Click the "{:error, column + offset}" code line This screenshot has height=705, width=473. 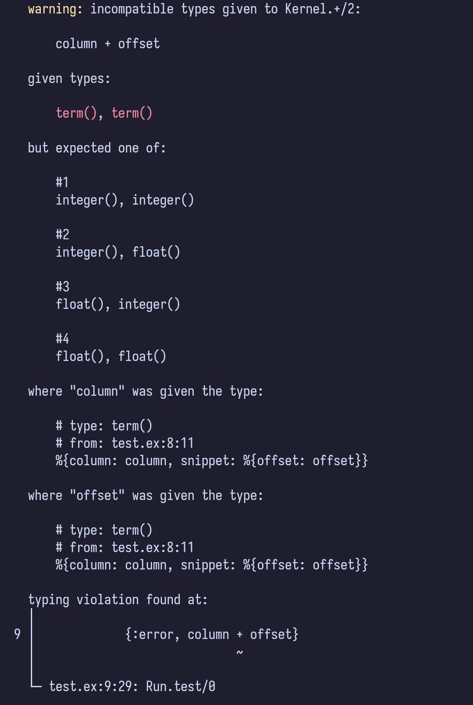point(212,635)
